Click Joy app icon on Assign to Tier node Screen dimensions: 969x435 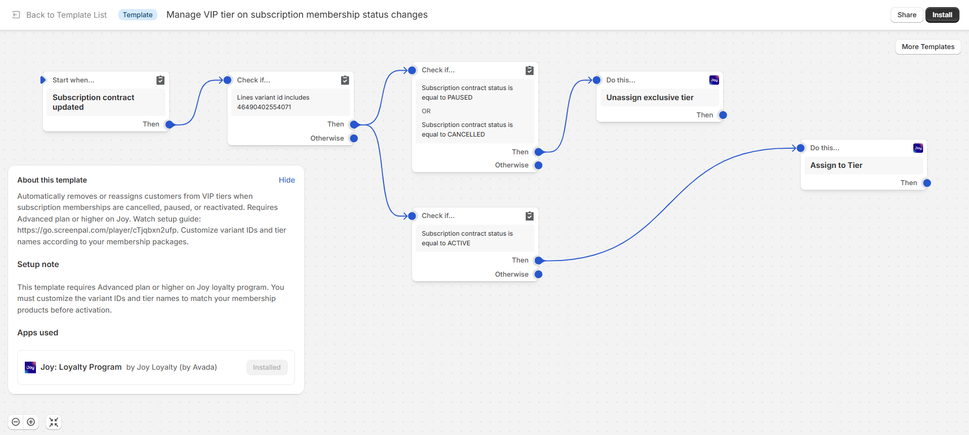point(918,148)
